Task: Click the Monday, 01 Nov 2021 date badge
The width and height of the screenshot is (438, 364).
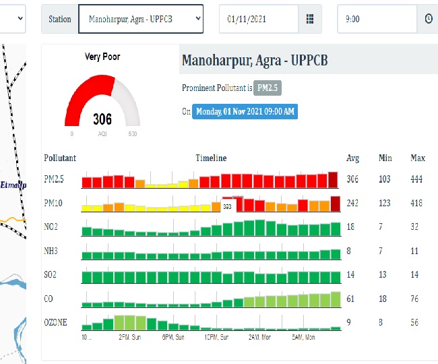Action: tap(244, 111)
